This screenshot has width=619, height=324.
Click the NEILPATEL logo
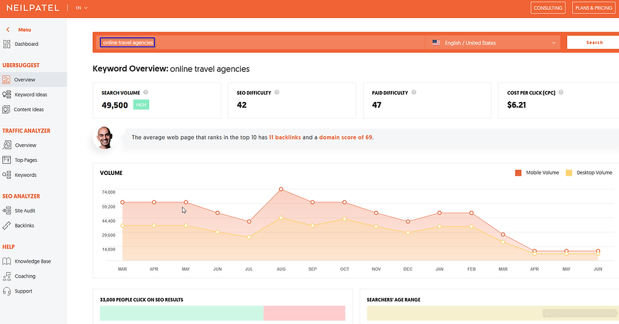pyautogui.click(x=33, y=8)
